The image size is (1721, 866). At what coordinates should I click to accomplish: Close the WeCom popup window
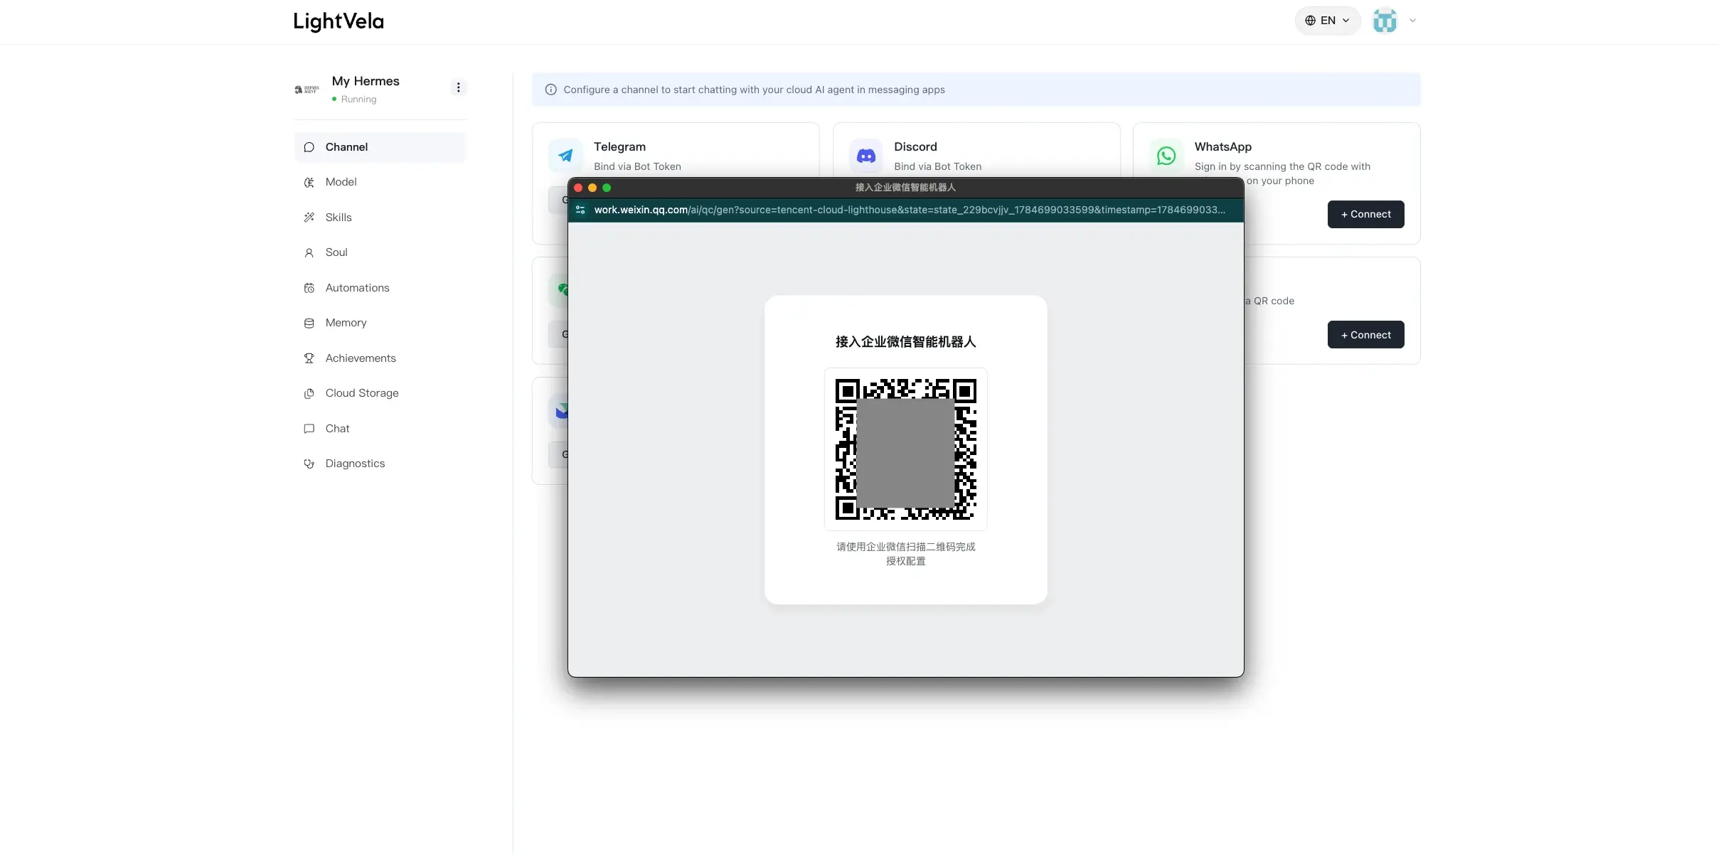coord(578,188)
